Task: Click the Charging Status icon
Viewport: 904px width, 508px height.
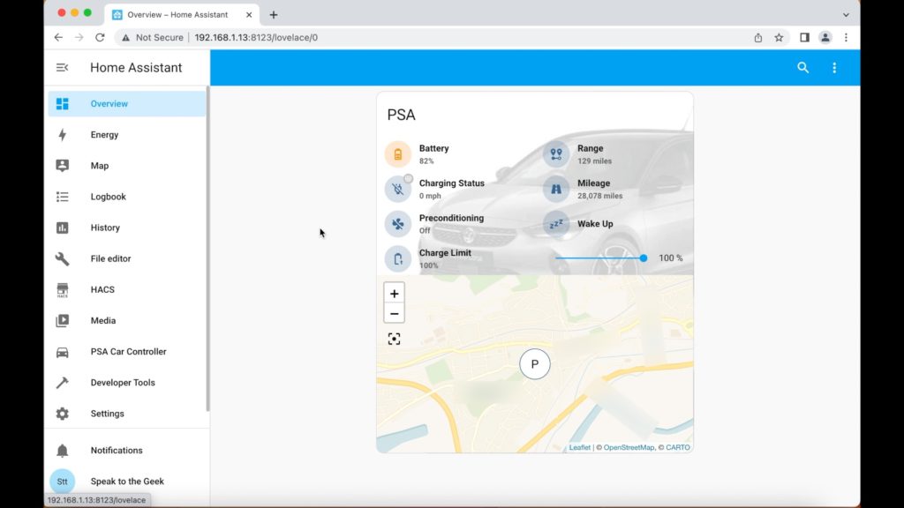Action: coord(398,189)
